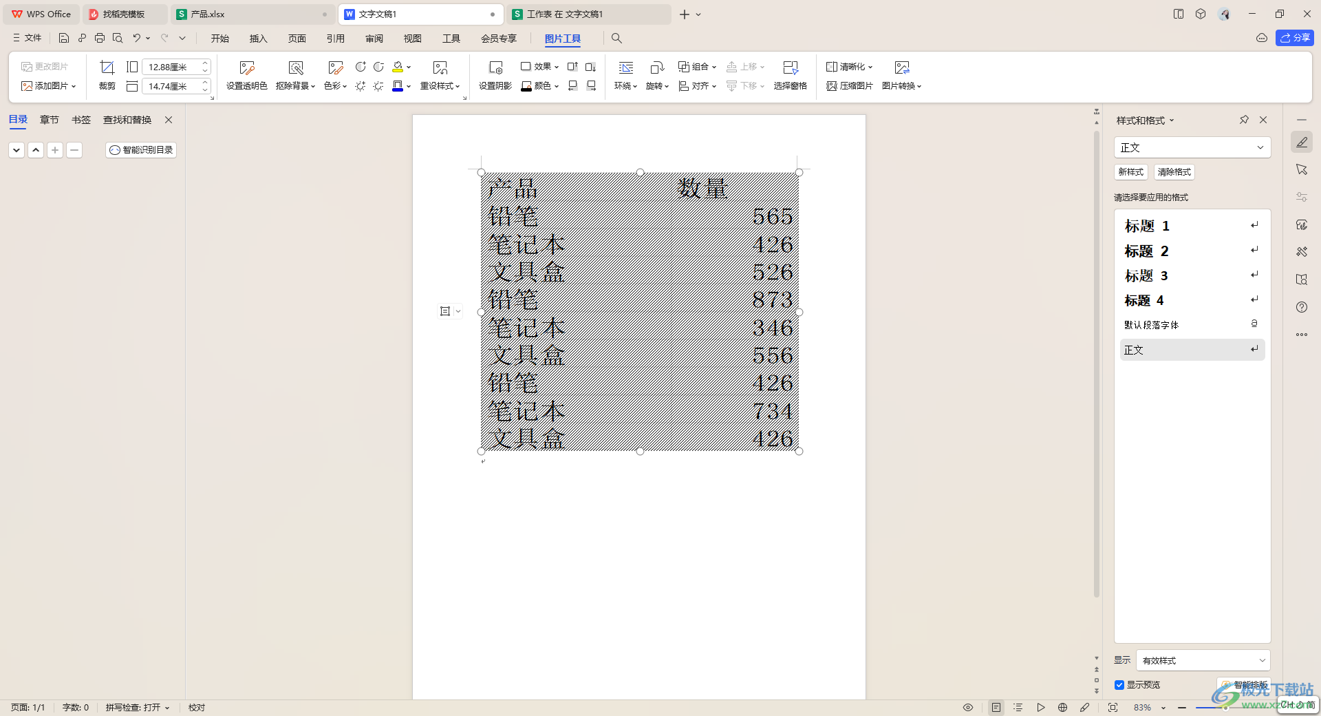This screenshot has height=716, width=1321.
Task: Open Selection Pane (选择窗格)
Action: [x=790, y=75]
